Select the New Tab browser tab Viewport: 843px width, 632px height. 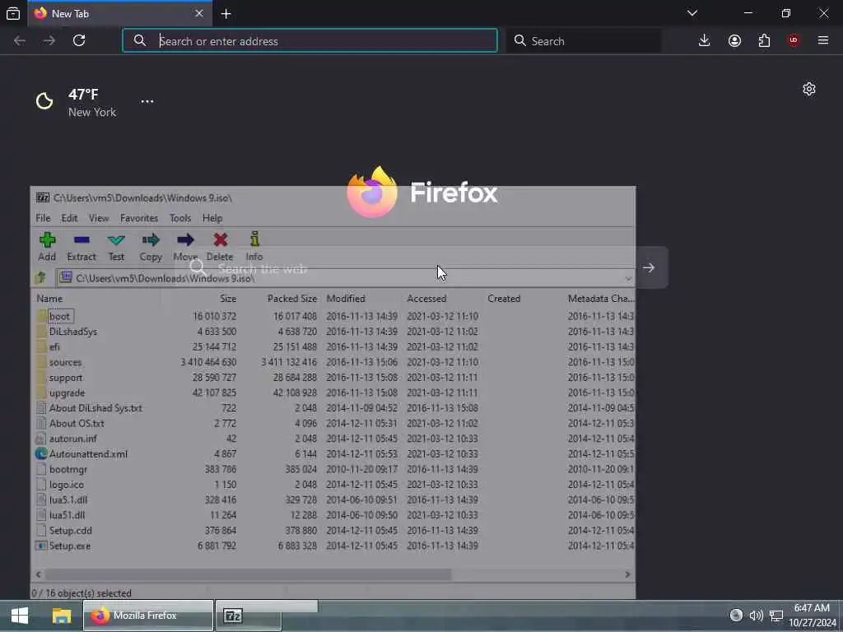(x=119, y=13)
